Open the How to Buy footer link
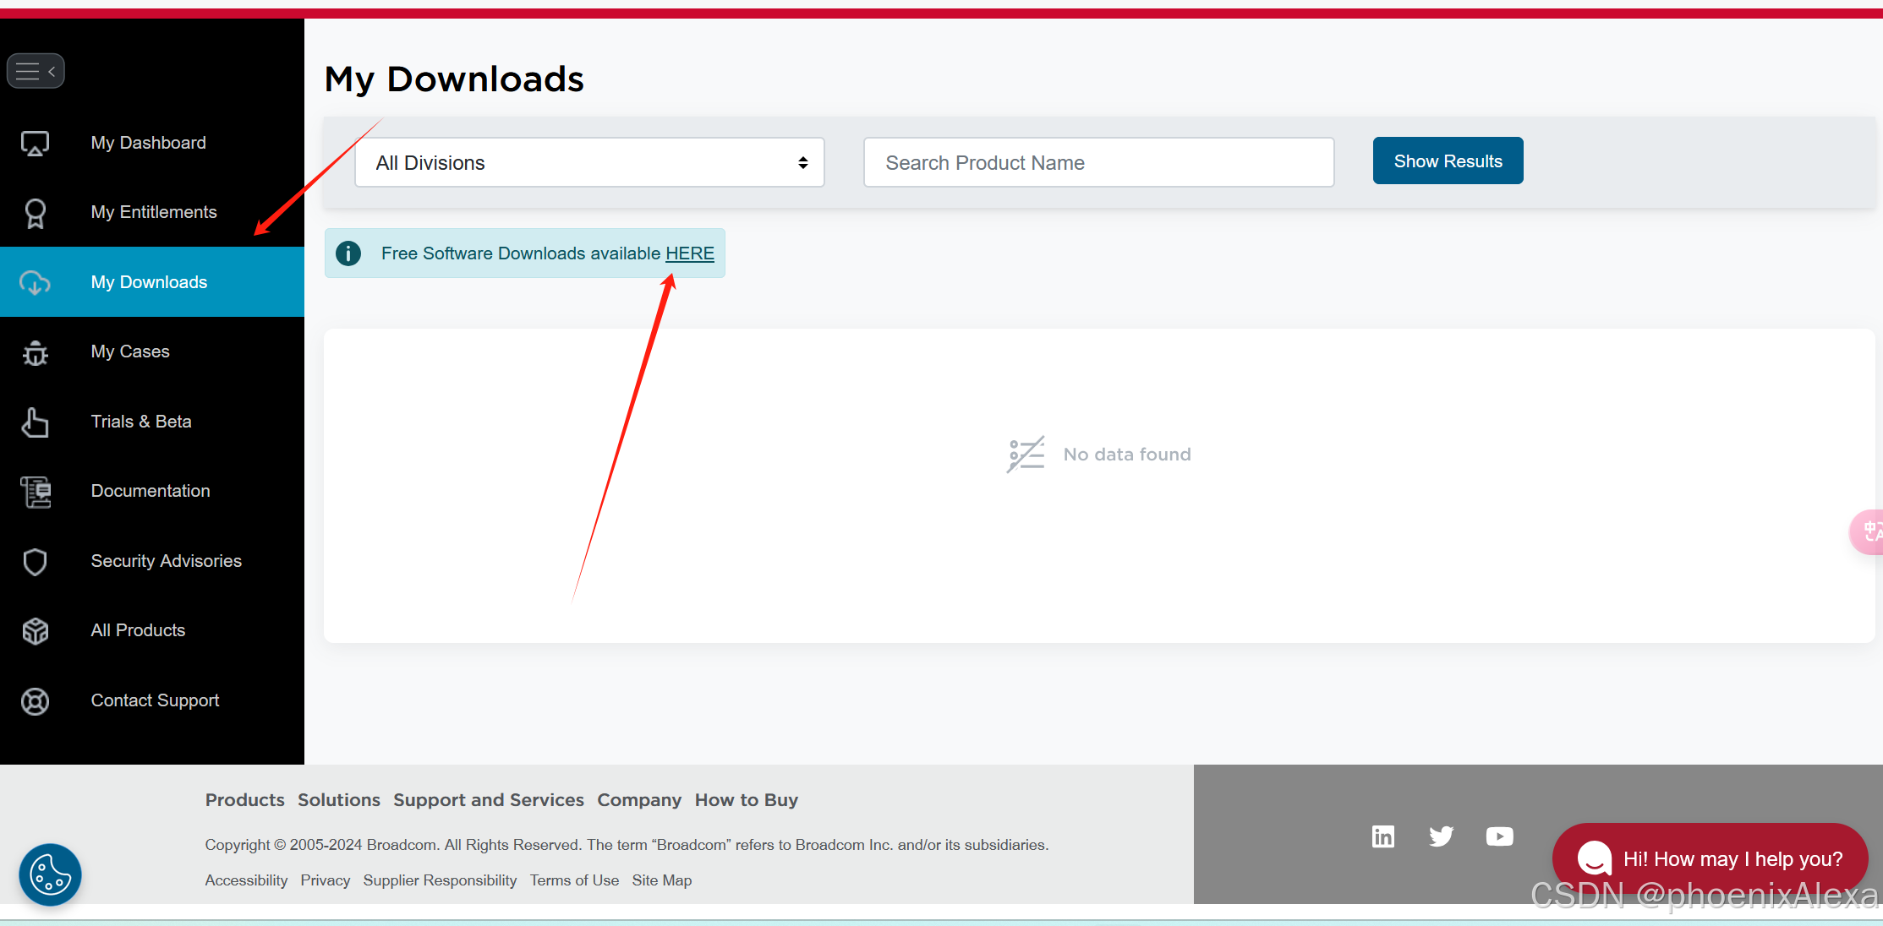 [747, 800]
